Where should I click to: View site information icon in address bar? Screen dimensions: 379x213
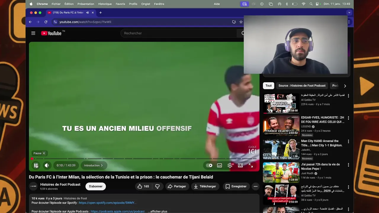pos(55,22)
